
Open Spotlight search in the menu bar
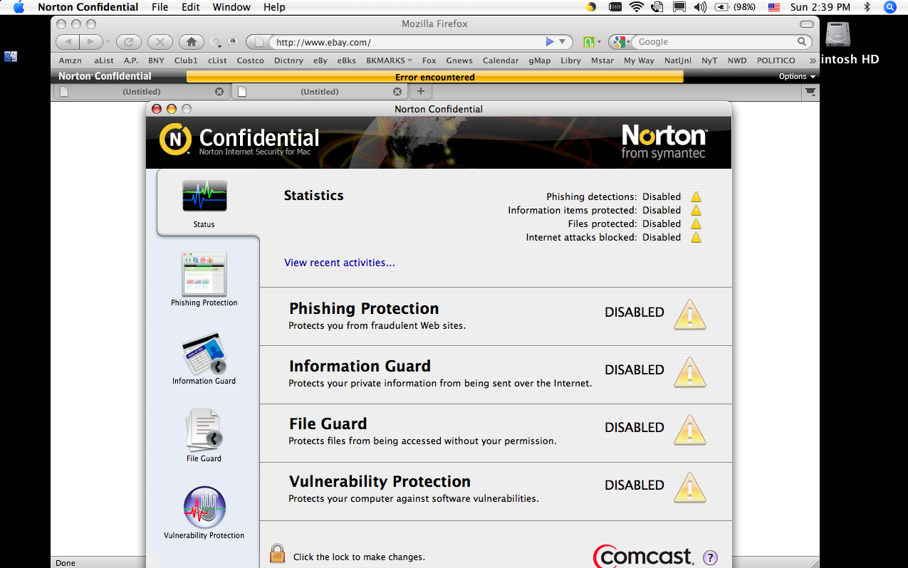point(889,7)
